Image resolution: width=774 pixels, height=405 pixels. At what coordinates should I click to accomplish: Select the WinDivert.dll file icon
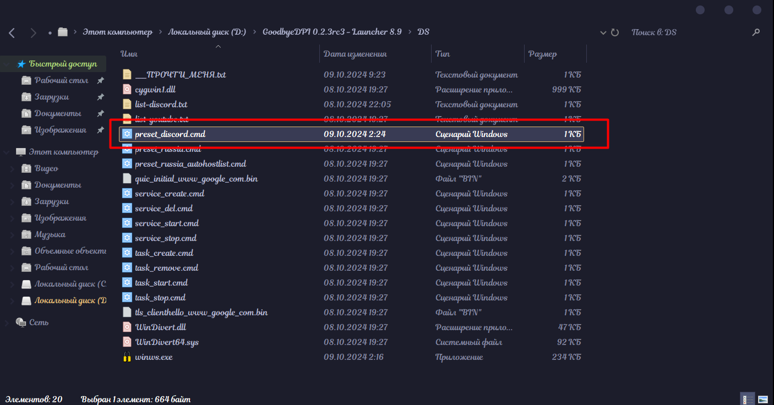[127, 327]
